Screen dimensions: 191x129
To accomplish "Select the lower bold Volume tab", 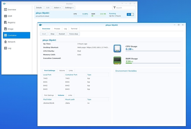I will click(61, 95).
